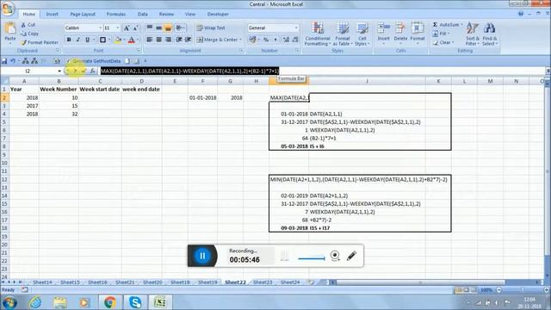This screenshot has height=310, width=551.
Task: Click the Fill Color swatch button
Action: 118,40
